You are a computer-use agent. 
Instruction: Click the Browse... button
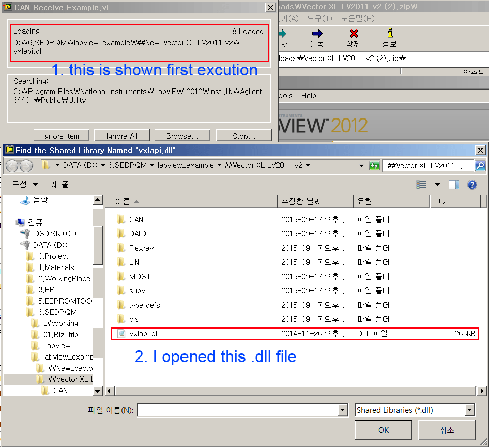pos(182,136)
